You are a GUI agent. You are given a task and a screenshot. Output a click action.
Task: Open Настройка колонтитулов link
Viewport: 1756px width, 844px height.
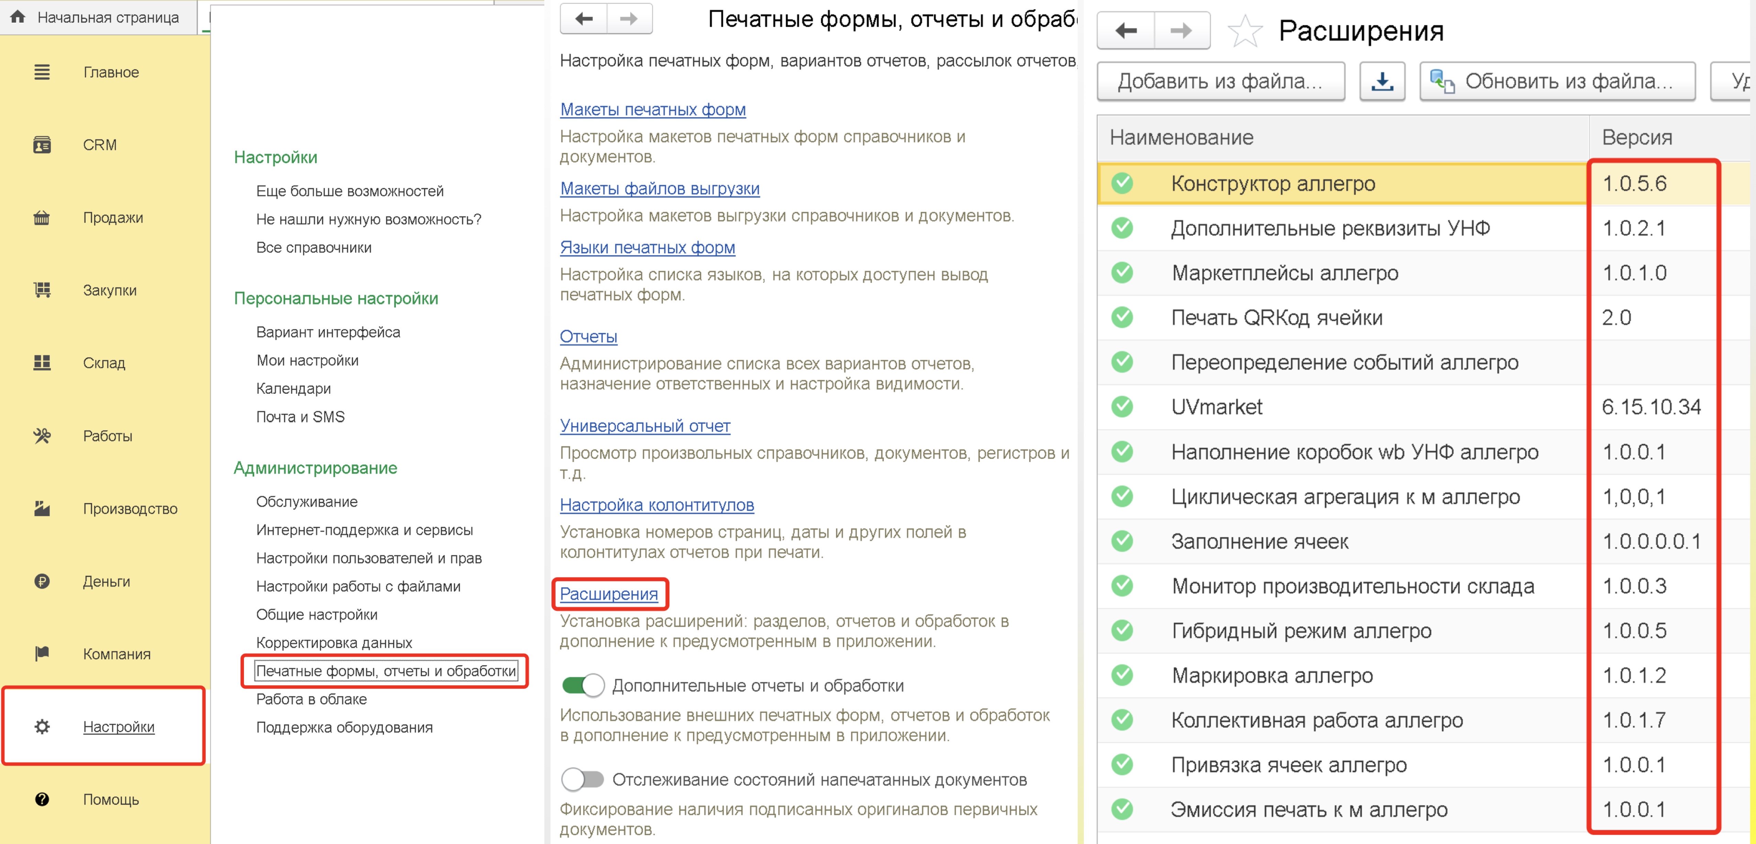click(x=657, y=504)
